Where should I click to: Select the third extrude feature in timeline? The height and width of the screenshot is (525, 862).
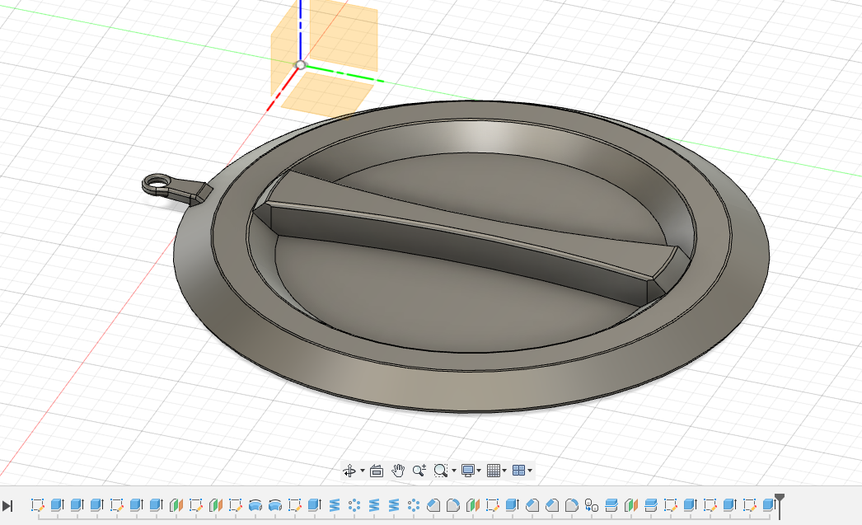pyautogui.click(x=96, y=505)
